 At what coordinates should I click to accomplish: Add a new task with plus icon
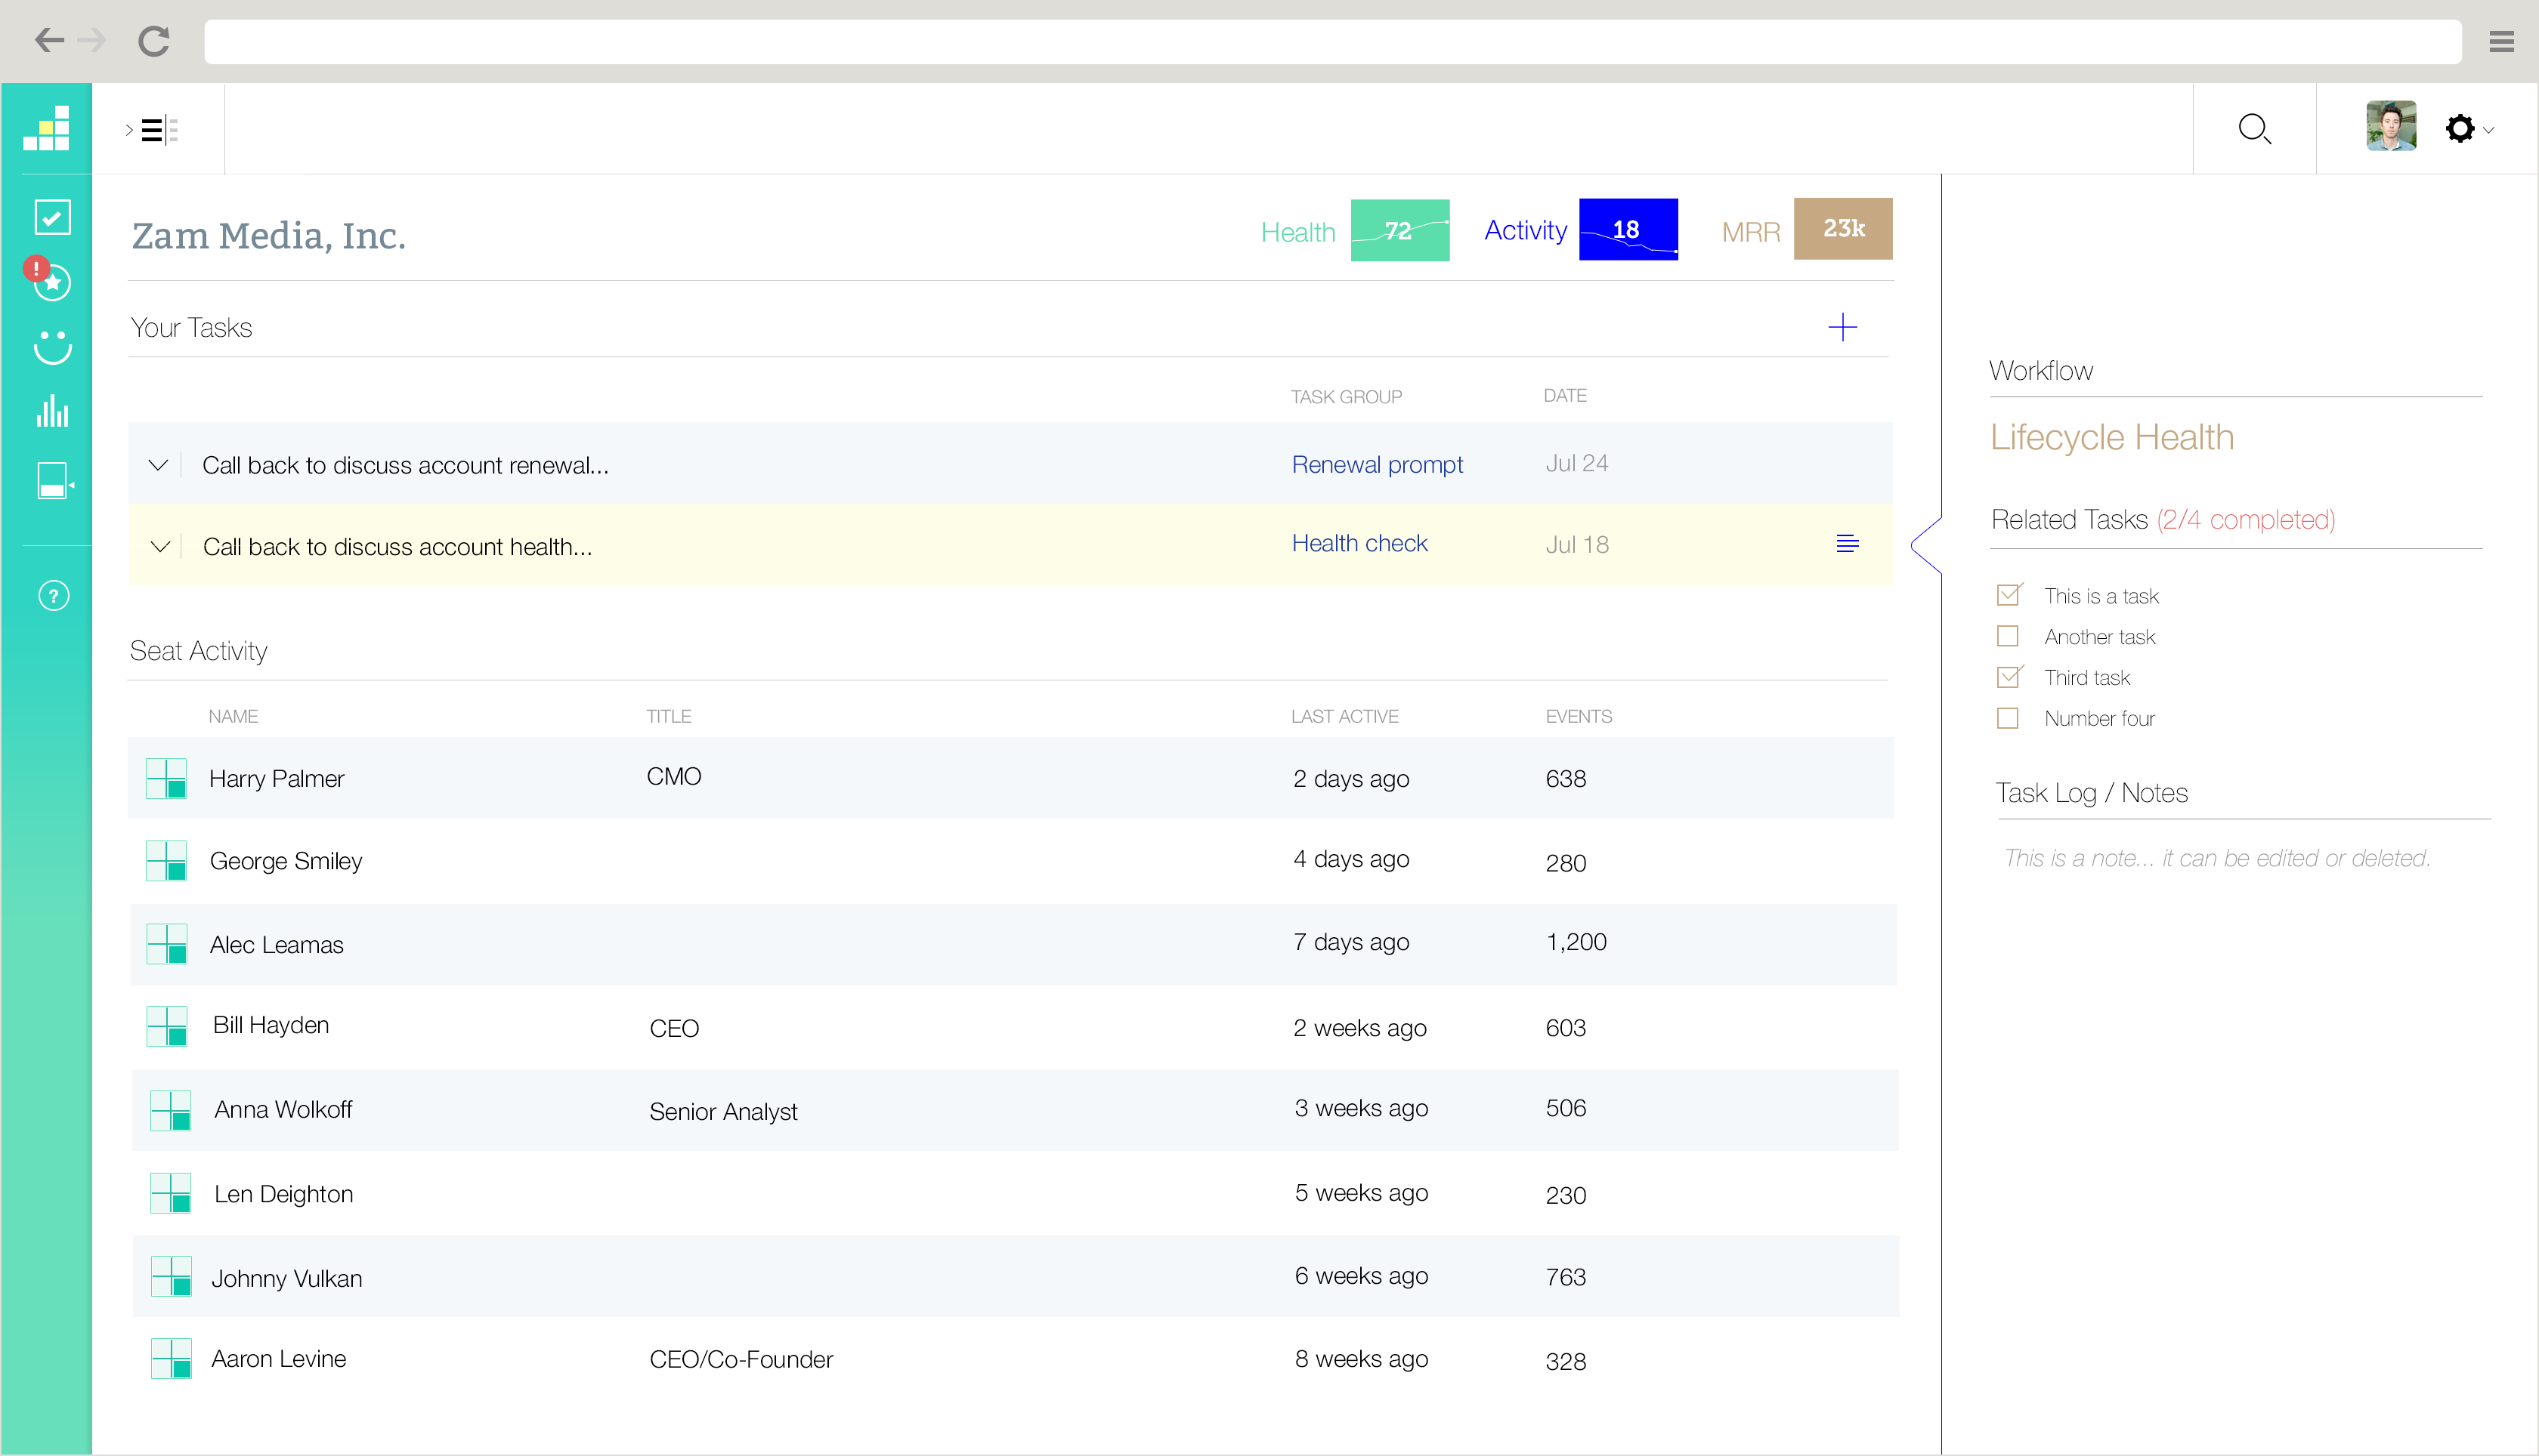point(1843,327)
